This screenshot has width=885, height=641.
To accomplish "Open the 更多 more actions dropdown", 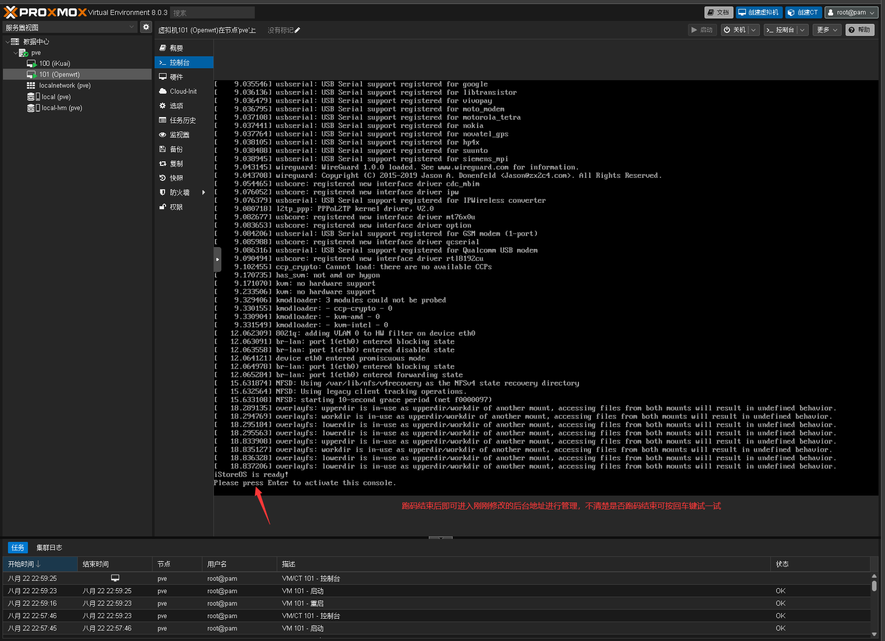I will (827, 30).
